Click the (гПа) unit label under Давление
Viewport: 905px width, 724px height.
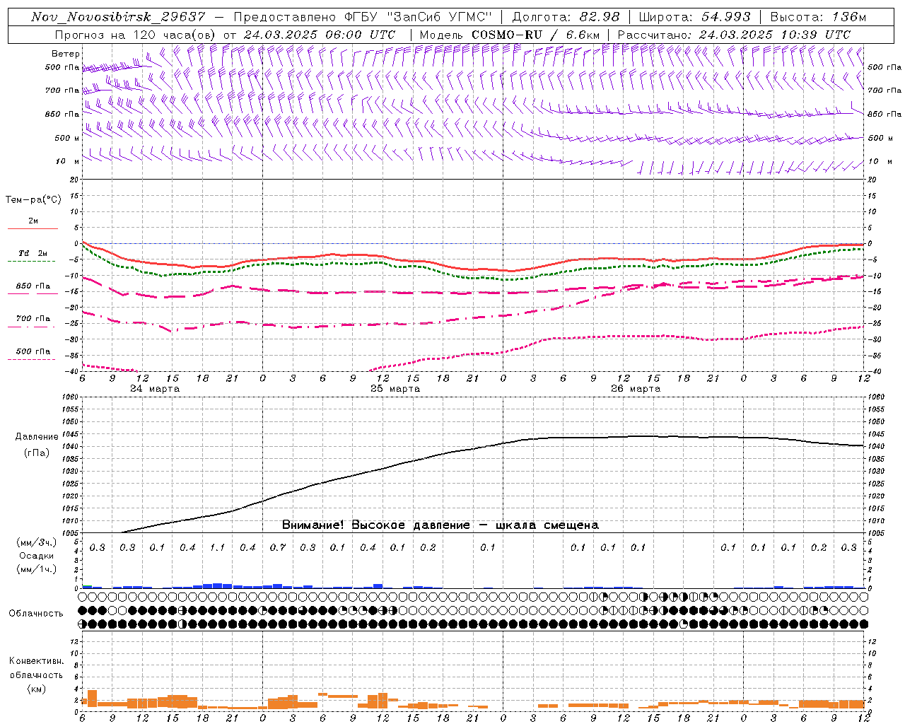[x=37, y=453]
